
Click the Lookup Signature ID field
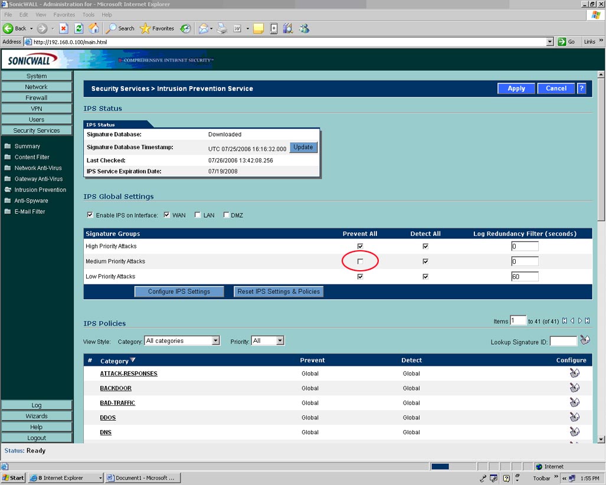point(564,341)
